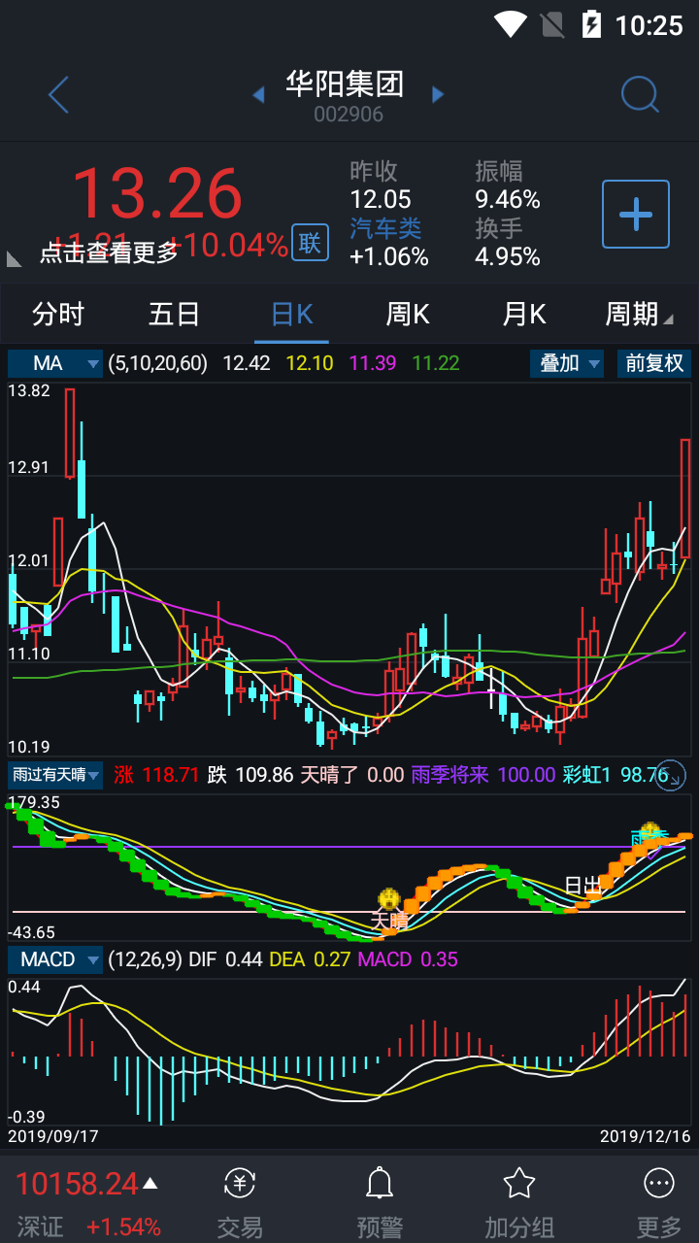
Task: Tap the end date 2019/12/16
Action: [646, 1135]
